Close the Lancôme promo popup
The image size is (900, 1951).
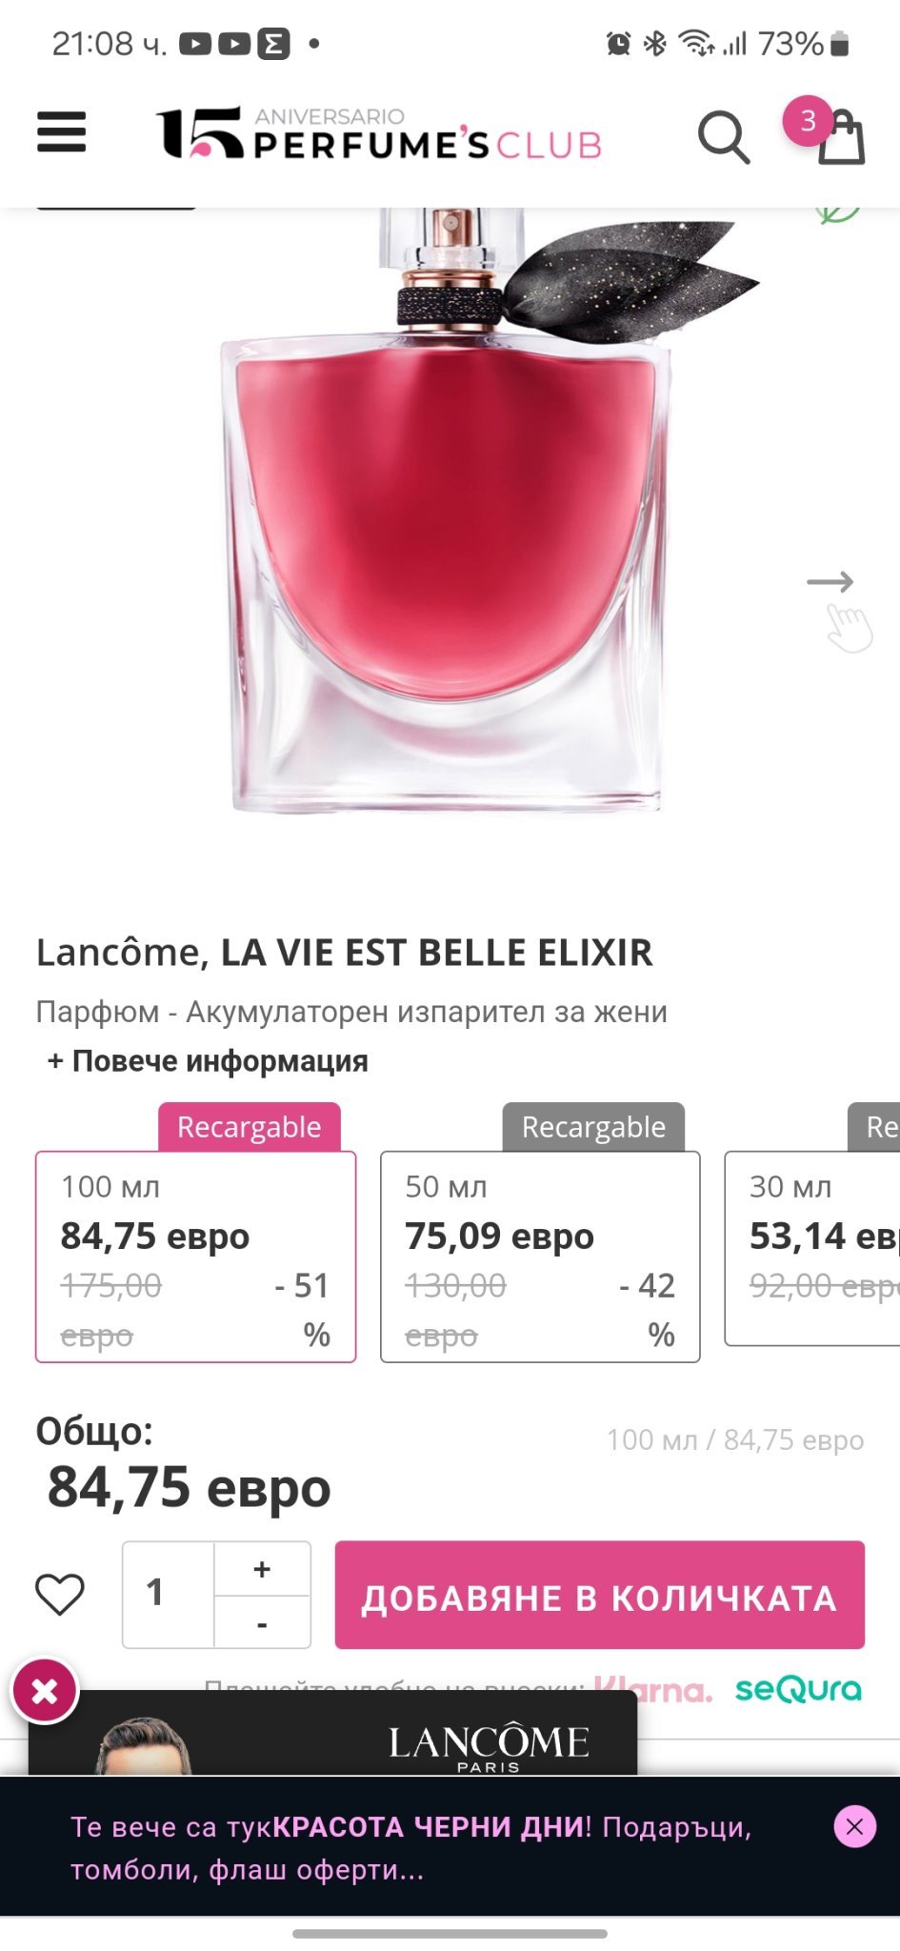click(44, 1691)
